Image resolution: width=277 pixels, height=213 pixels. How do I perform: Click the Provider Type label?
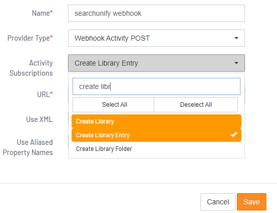pos(30,38)
